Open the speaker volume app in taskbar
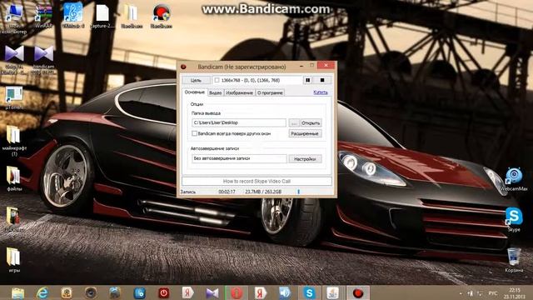Image resolution: width=533 pixels, height=300 pixels. tap(285, 292)
